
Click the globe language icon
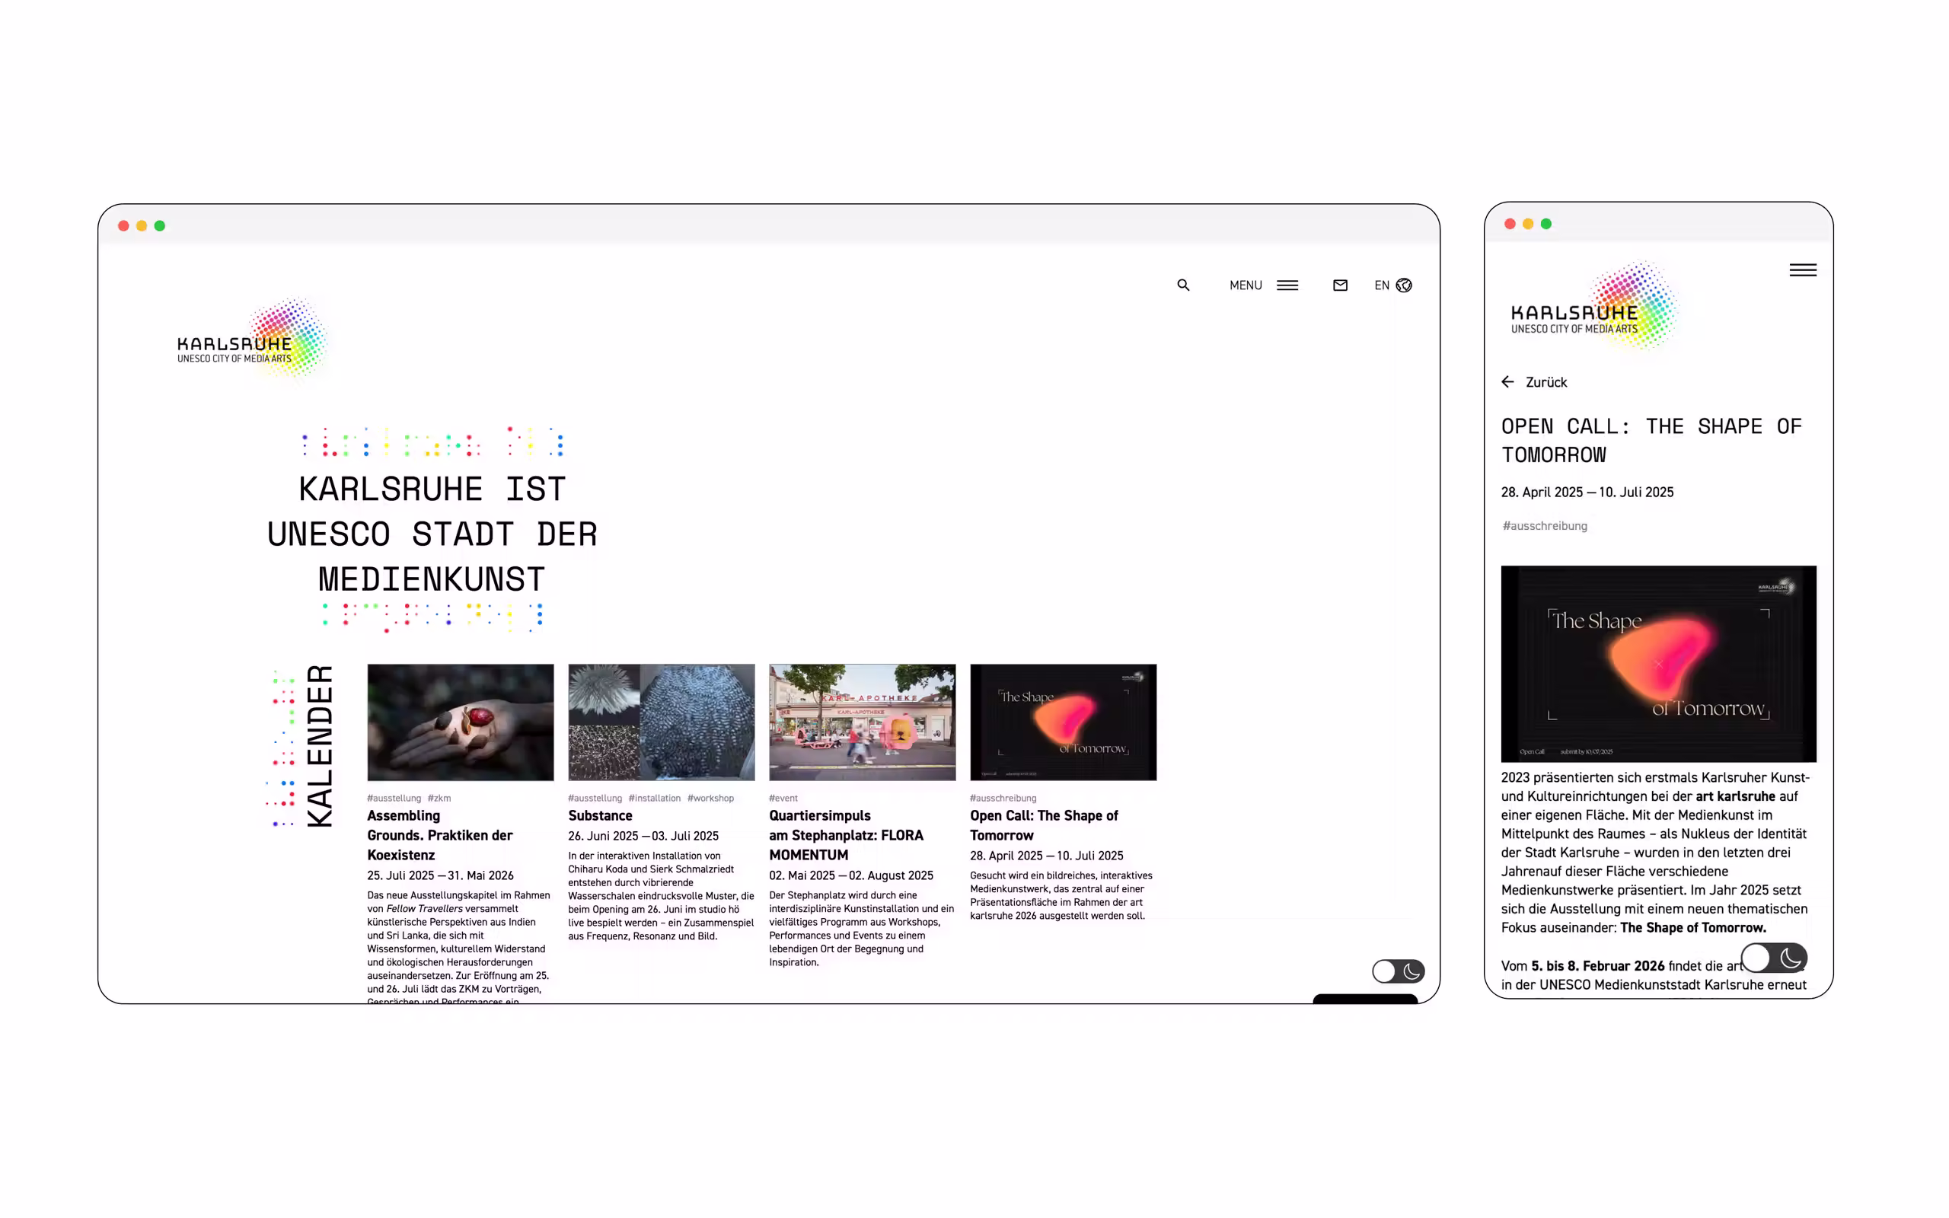[1404, 285]
